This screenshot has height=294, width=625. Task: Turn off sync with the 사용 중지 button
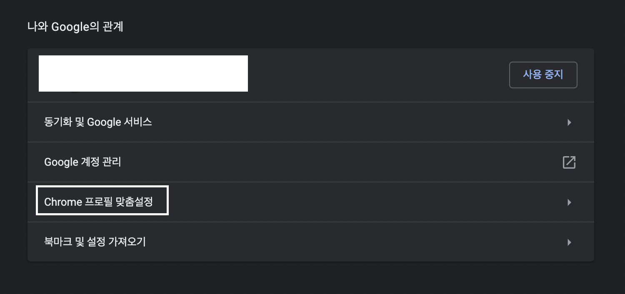543,75
